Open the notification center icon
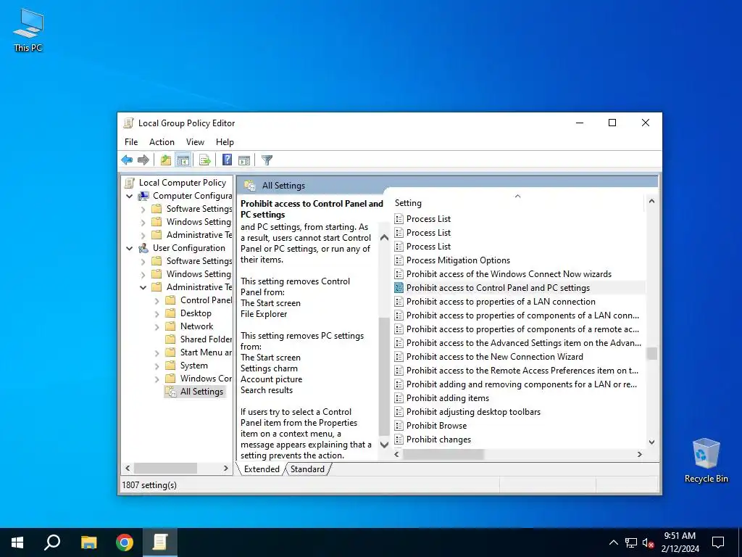 click(718, 542)
